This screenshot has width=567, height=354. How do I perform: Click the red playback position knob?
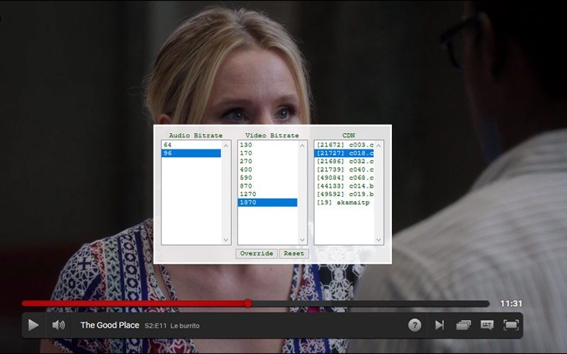point(247,304)
